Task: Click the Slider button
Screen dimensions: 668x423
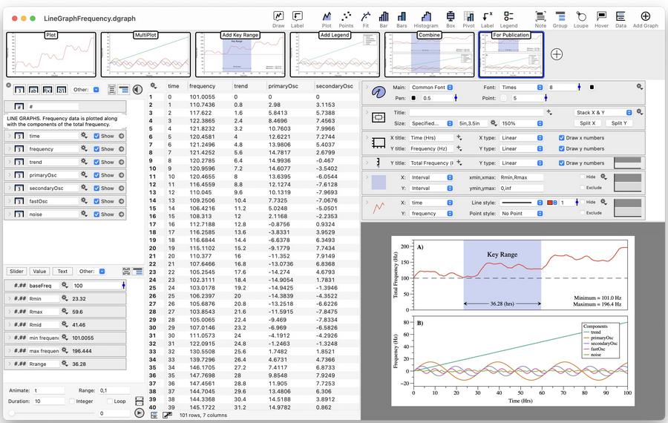Action: tap(16, 272)
